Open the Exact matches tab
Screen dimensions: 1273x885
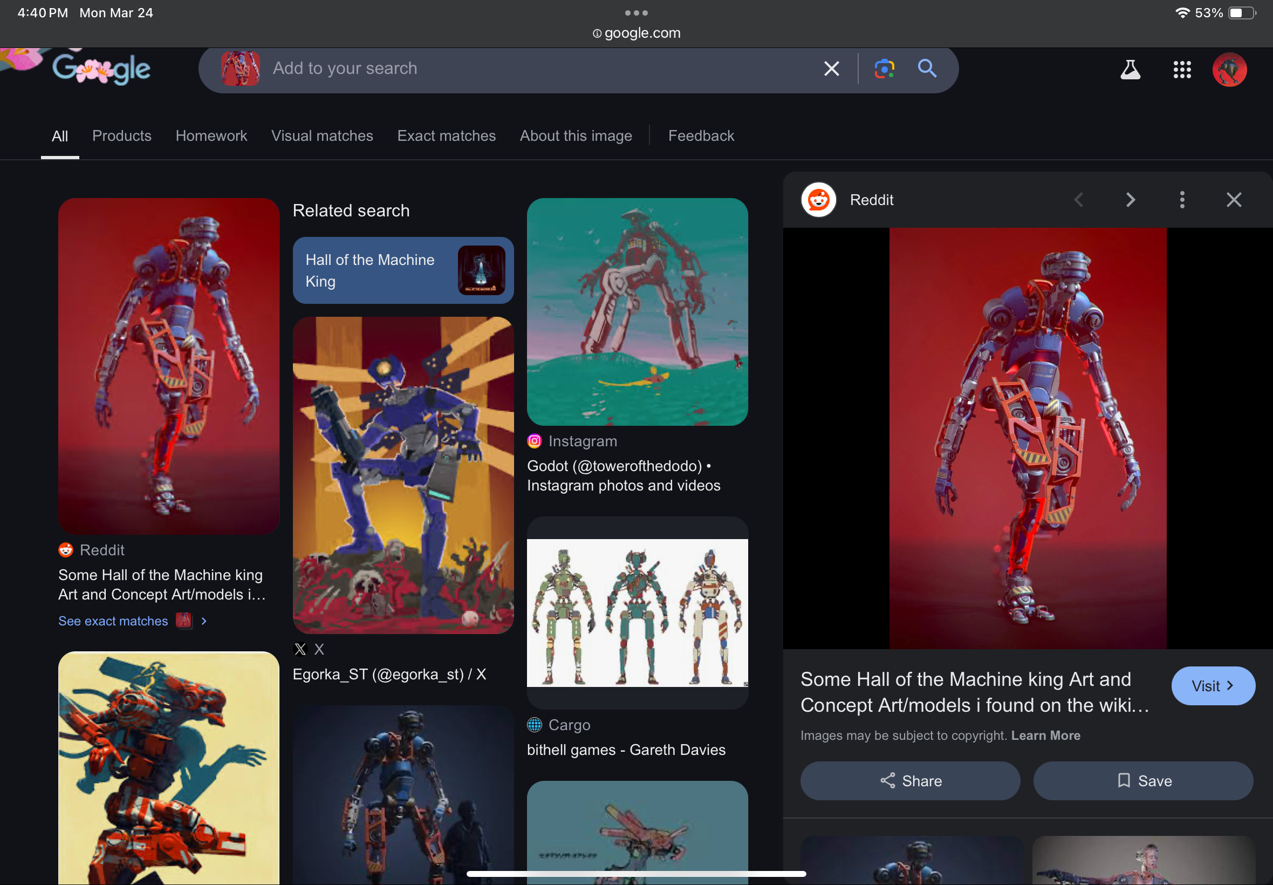click(446, 136)
